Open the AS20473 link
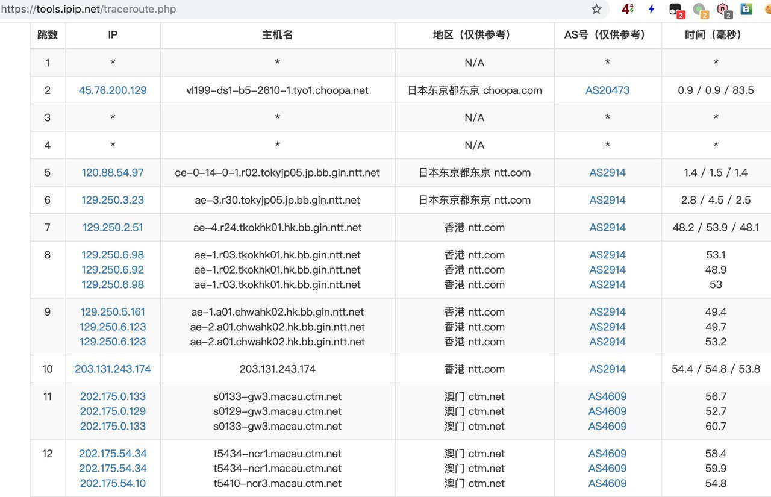 [607, 90]
